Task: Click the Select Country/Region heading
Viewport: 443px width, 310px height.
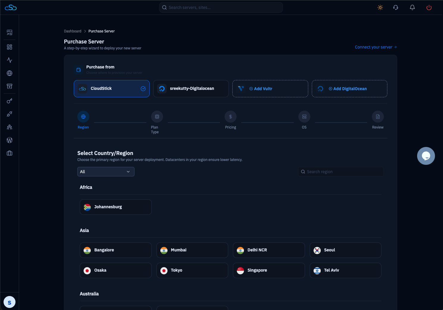Action: click(x=105, y=153)
